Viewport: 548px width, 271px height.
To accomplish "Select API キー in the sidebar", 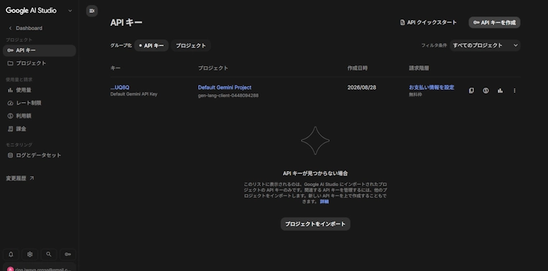I will pos(39,50).
